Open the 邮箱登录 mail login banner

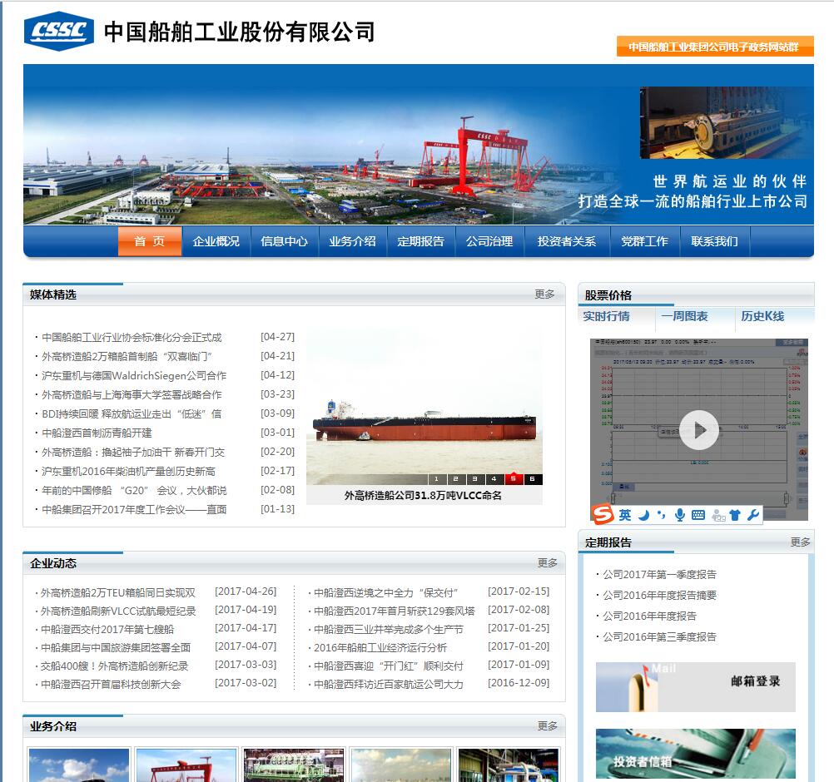coord(695,687)
